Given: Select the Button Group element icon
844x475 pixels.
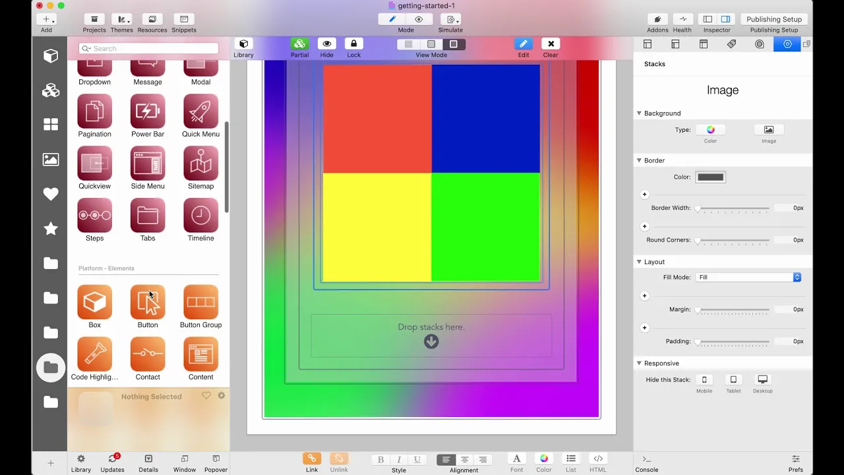Looking at the screenshot, I should click(x=200, y=302).
